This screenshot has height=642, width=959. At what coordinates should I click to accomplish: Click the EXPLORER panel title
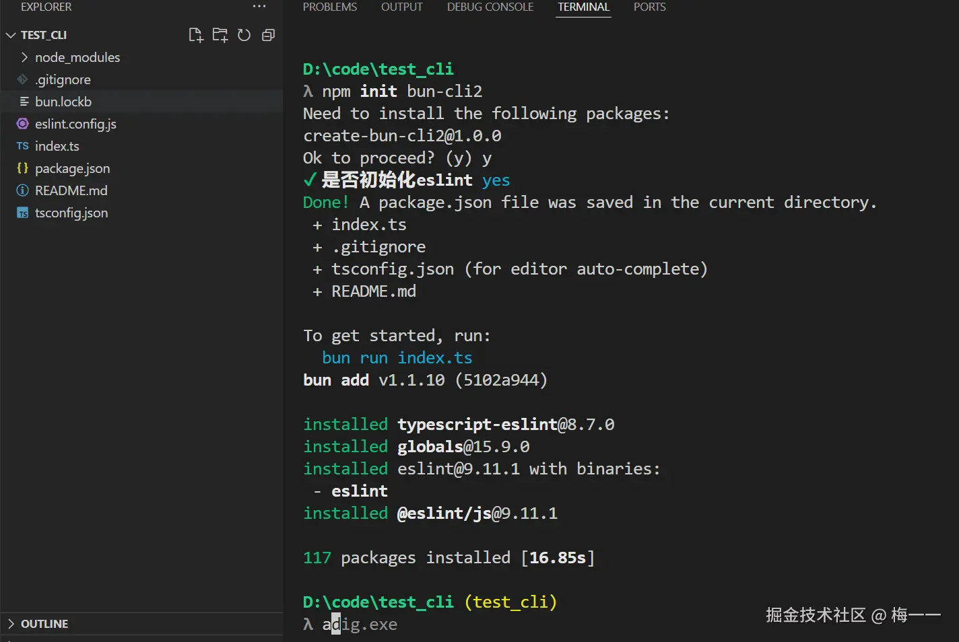click(x=46, y=7)
